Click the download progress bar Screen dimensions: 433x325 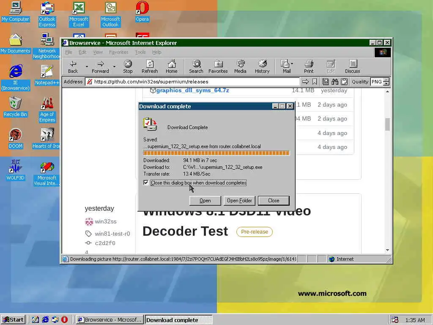216,153
